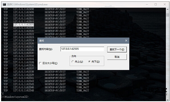Image resolution: width=170 pixels, height=102 pixels.
Task: Click address 127.0.0.1:62503
Action: pos(24,22)
